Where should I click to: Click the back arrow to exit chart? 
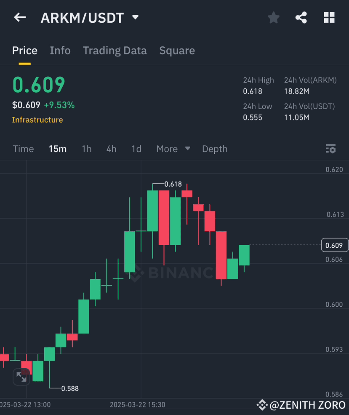(x=20, y=17)
